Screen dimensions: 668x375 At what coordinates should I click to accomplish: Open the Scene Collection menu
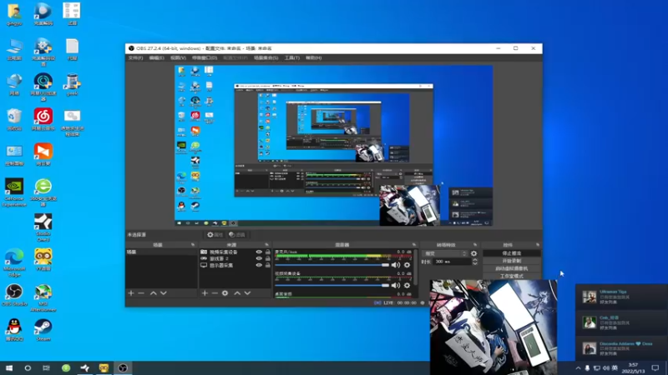[x=266, y=57]
